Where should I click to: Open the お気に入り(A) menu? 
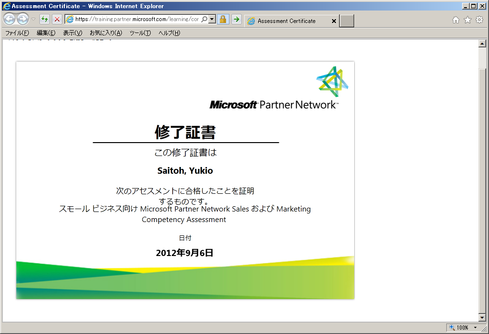click(106, 33)
